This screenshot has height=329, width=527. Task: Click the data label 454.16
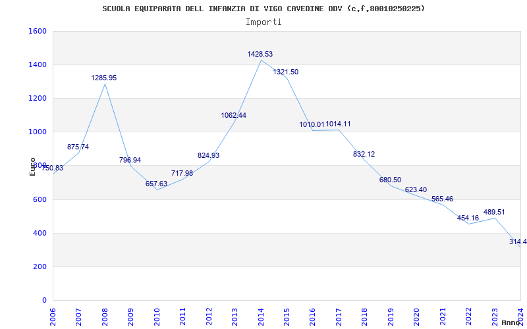pos(468,218)
